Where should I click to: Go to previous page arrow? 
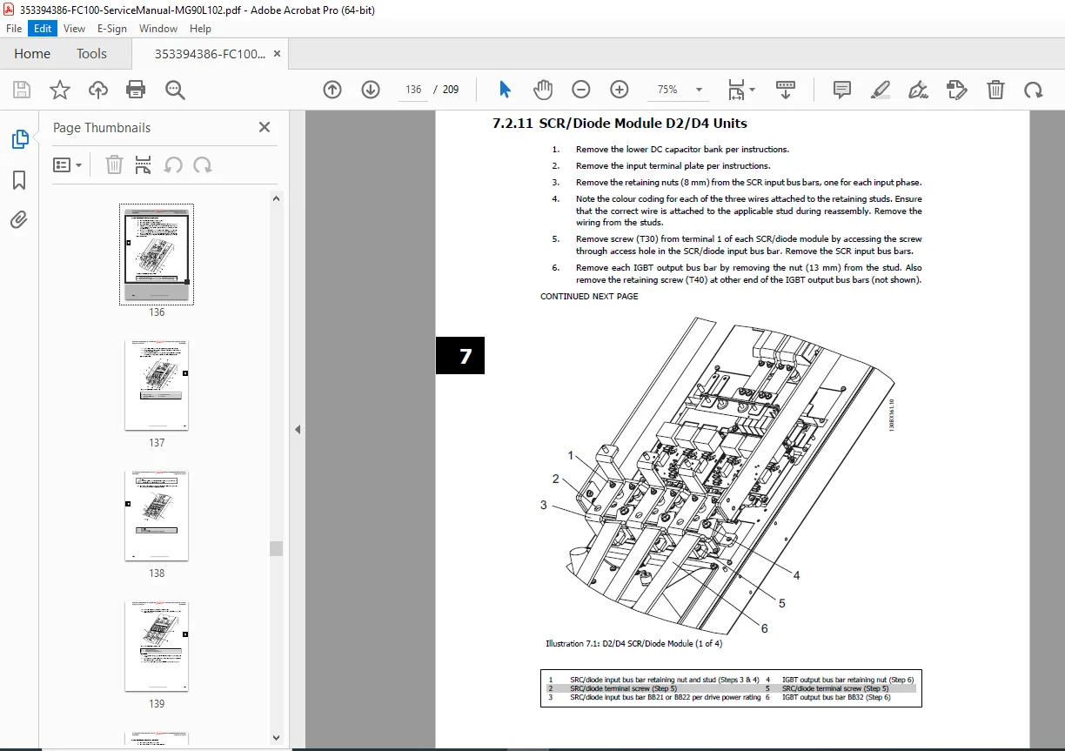(332, 90)
